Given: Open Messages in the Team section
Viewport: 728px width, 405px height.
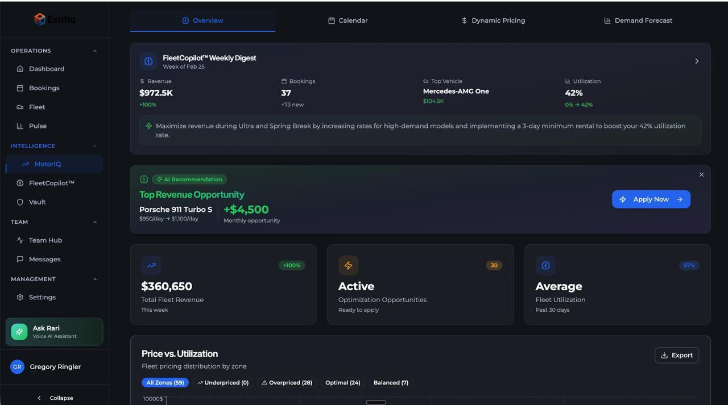Looking at the screenshot, I should coord(45,258).
